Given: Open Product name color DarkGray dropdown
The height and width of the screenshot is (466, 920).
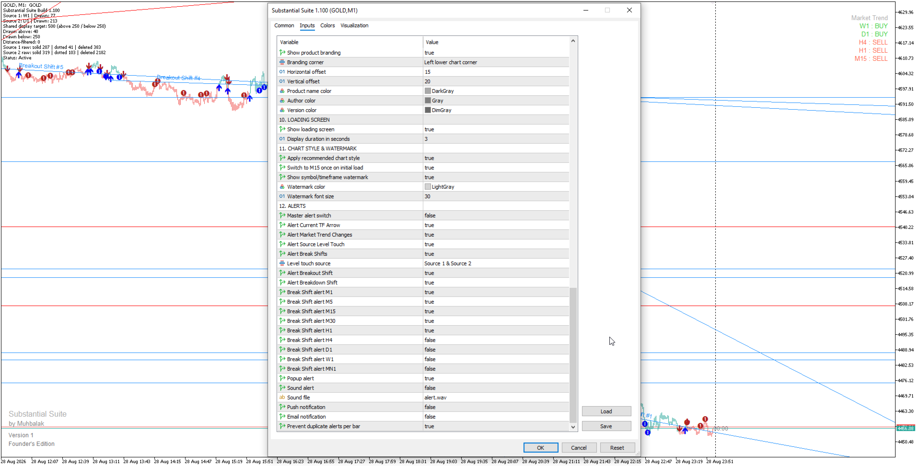Looking at the screenshot, I should click(x=496, y=91).
